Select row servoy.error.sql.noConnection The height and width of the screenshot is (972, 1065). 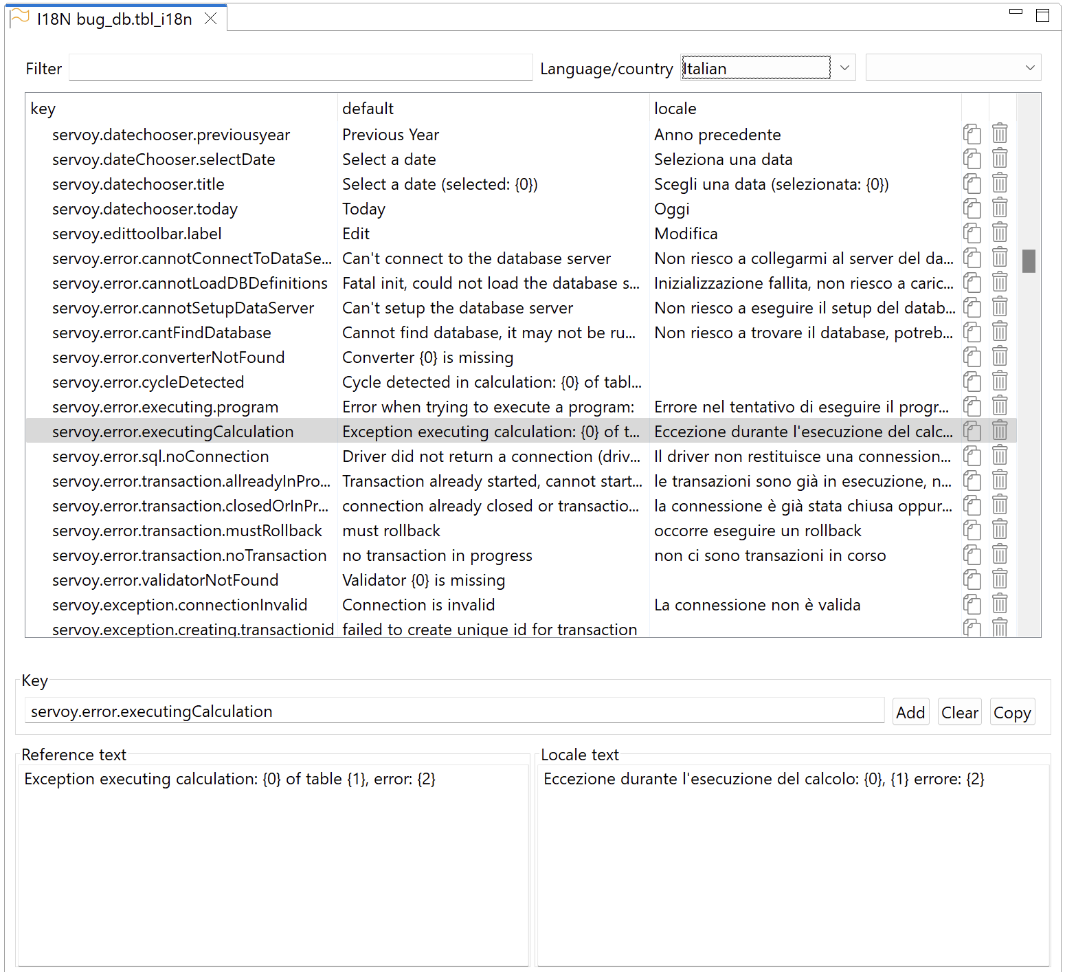tap(521, 456)
